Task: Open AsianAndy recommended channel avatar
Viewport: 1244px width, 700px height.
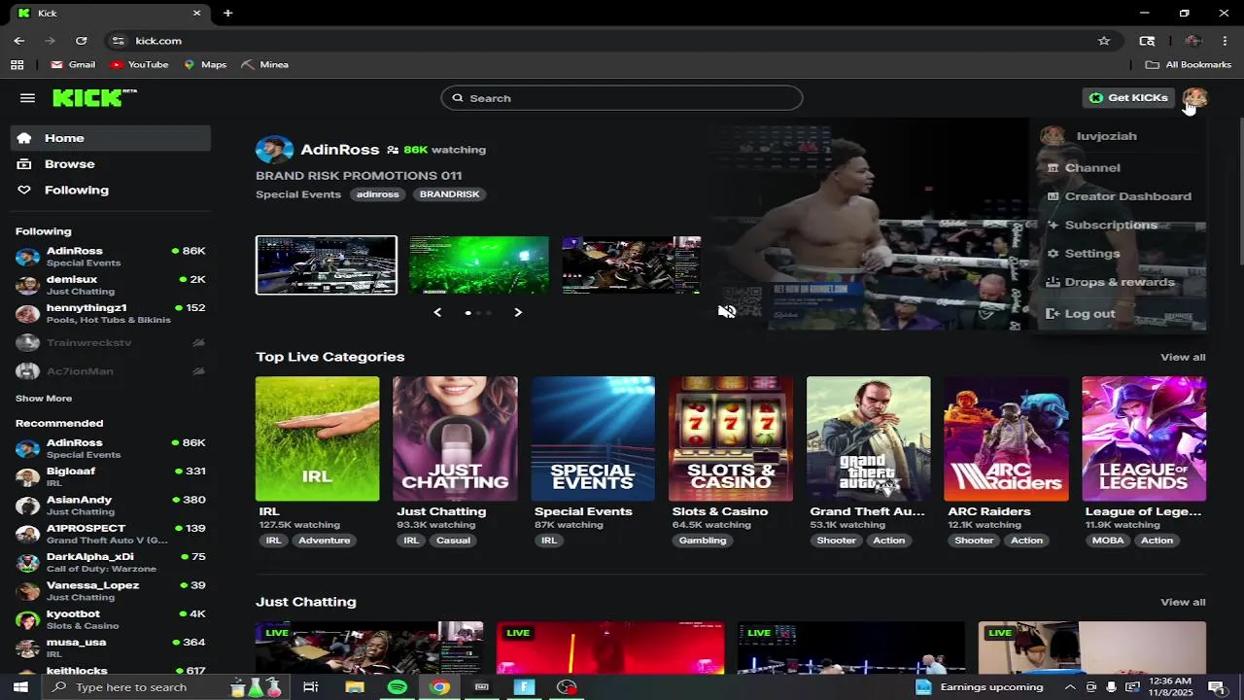Action: pyautogui.click(x=28, y=506)
